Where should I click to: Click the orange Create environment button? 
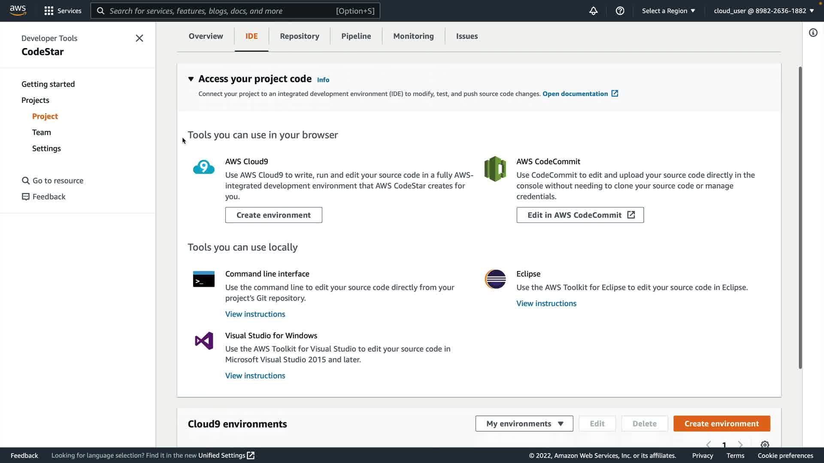click(721, 424)
